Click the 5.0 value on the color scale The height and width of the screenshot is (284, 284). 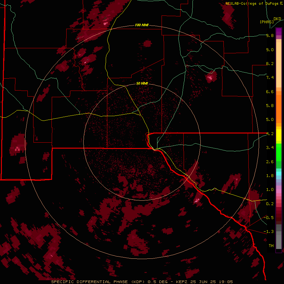tap(270, 120)
